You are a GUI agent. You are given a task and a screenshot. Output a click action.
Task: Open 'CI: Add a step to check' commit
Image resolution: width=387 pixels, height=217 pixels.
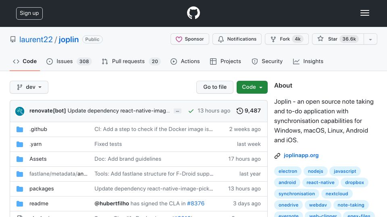pos(154,129)
